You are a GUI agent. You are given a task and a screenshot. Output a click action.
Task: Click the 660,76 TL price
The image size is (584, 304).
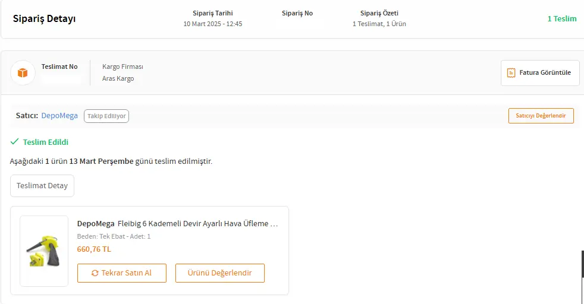pos(94,249)
